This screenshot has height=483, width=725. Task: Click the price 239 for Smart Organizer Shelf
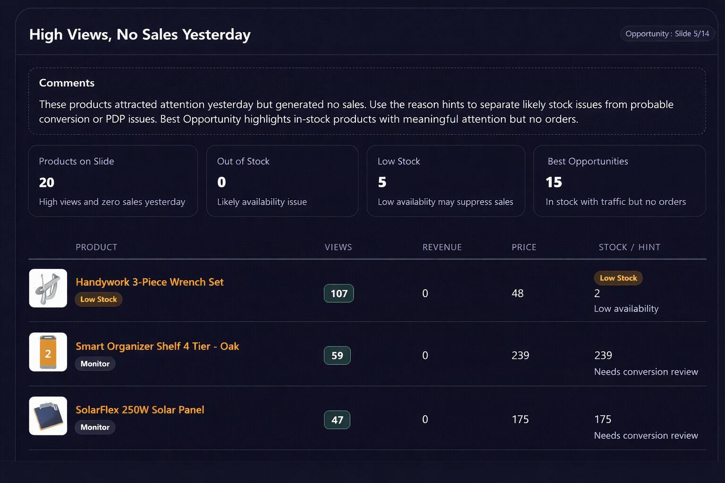coord(520,355)
